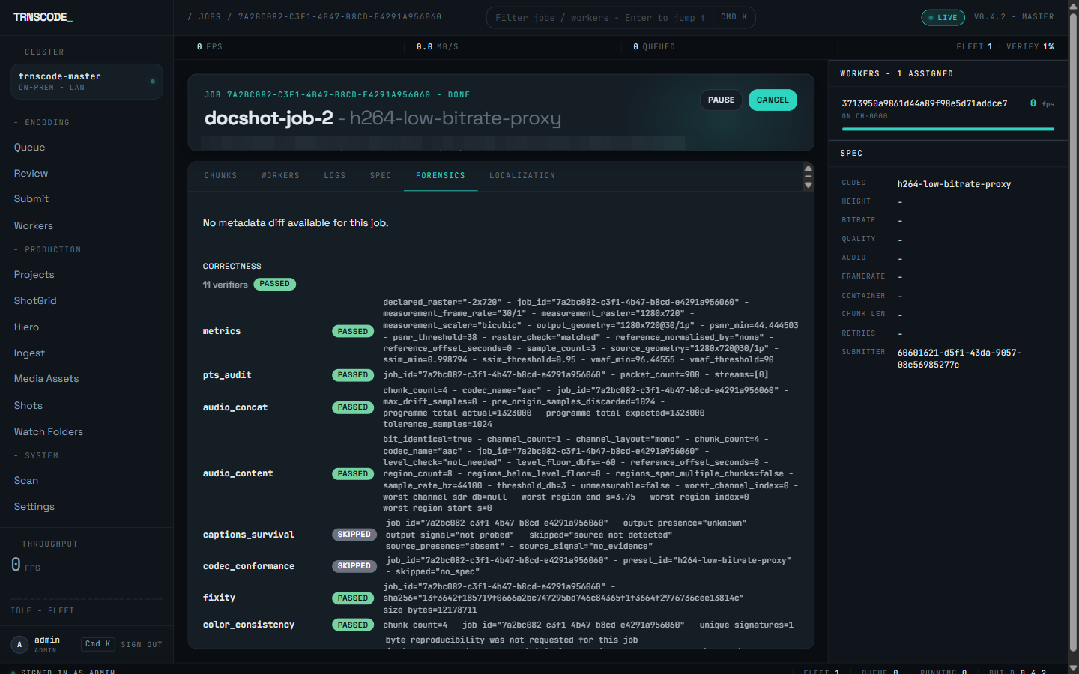Click the LIVE status badge
The image size is (1079, 674).
[943, 17]
